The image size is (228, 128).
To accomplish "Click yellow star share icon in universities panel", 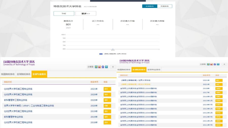I will click(208, 64).
